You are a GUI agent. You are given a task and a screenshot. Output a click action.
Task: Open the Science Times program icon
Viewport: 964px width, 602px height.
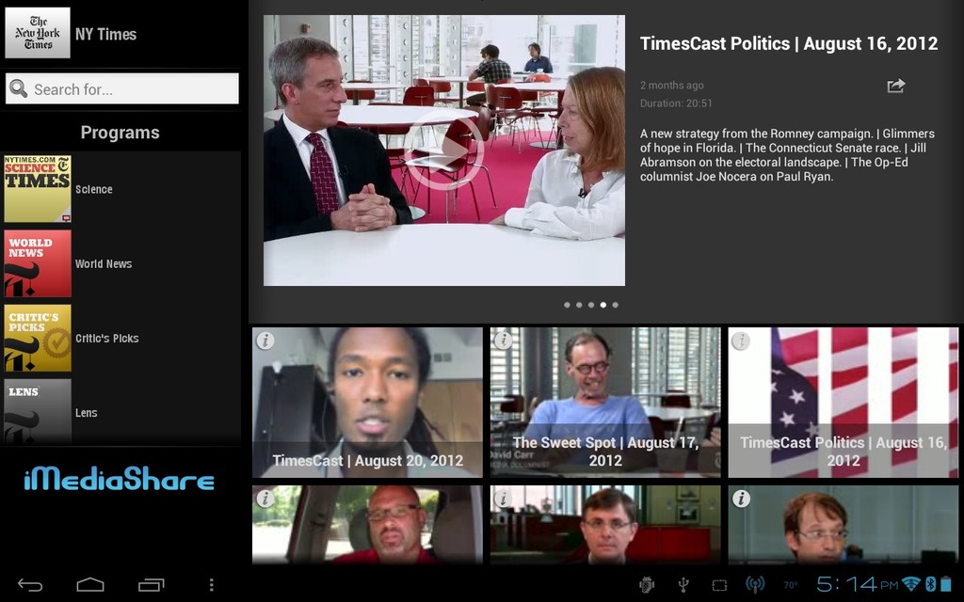(38, 188)
